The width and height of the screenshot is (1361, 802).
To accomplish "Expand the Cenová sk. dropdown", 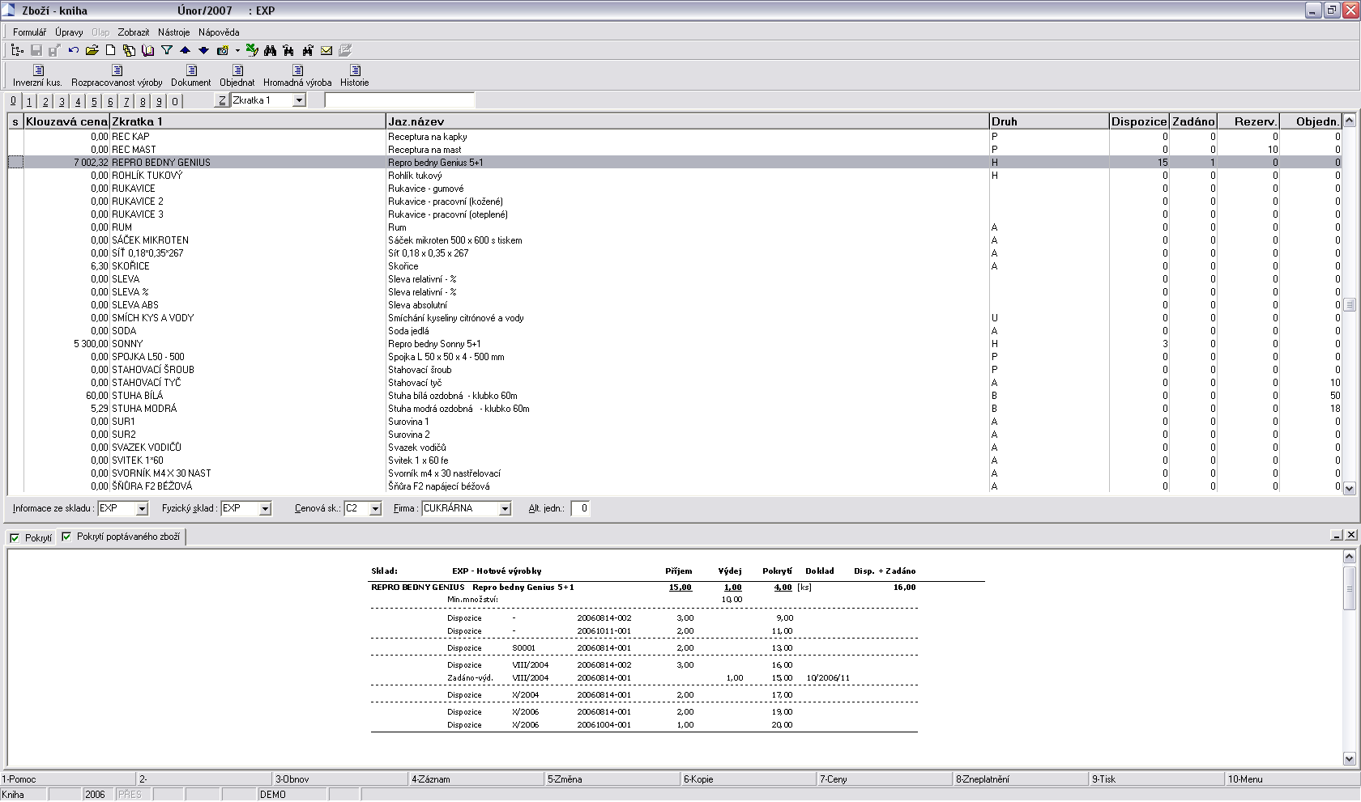I will [x=375, y=509].
